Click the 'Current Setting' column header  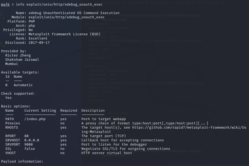click(40, 111)
